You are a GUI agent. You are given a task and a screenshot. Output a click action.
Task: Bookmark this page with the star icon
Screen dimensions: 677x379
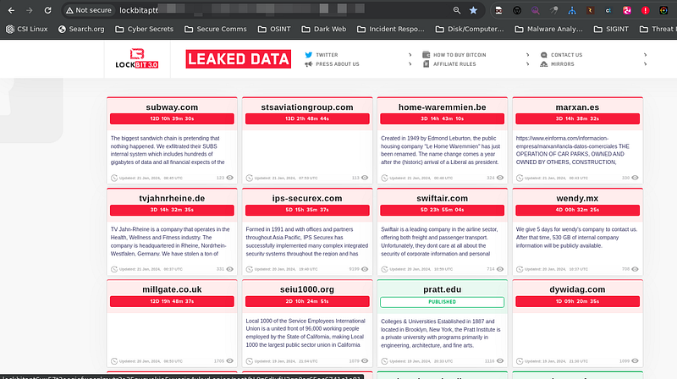coord(473,10)
